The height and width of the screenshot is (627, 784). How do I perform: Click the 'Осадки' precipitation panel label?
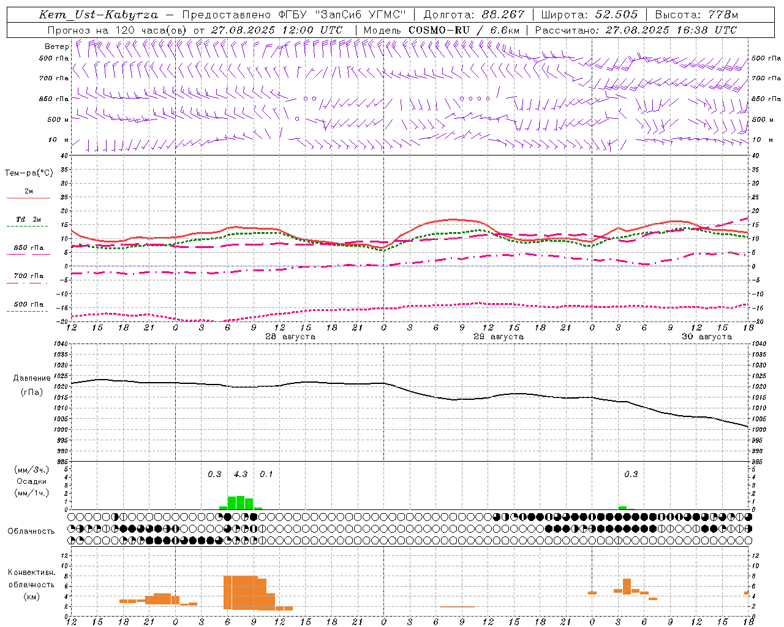[x=32, y=481]
